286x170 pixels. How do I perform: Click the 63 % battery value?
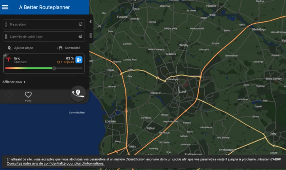(70, 58)
